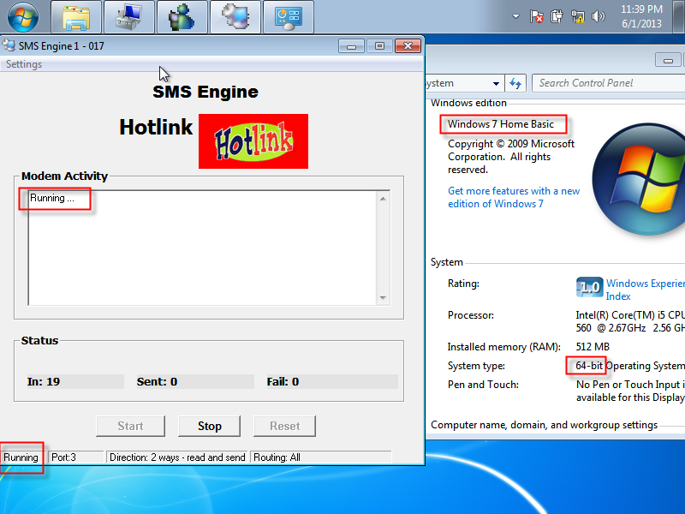Open the Settings menu
Viewport: 685px width, 514px height.
click(24, 64)
